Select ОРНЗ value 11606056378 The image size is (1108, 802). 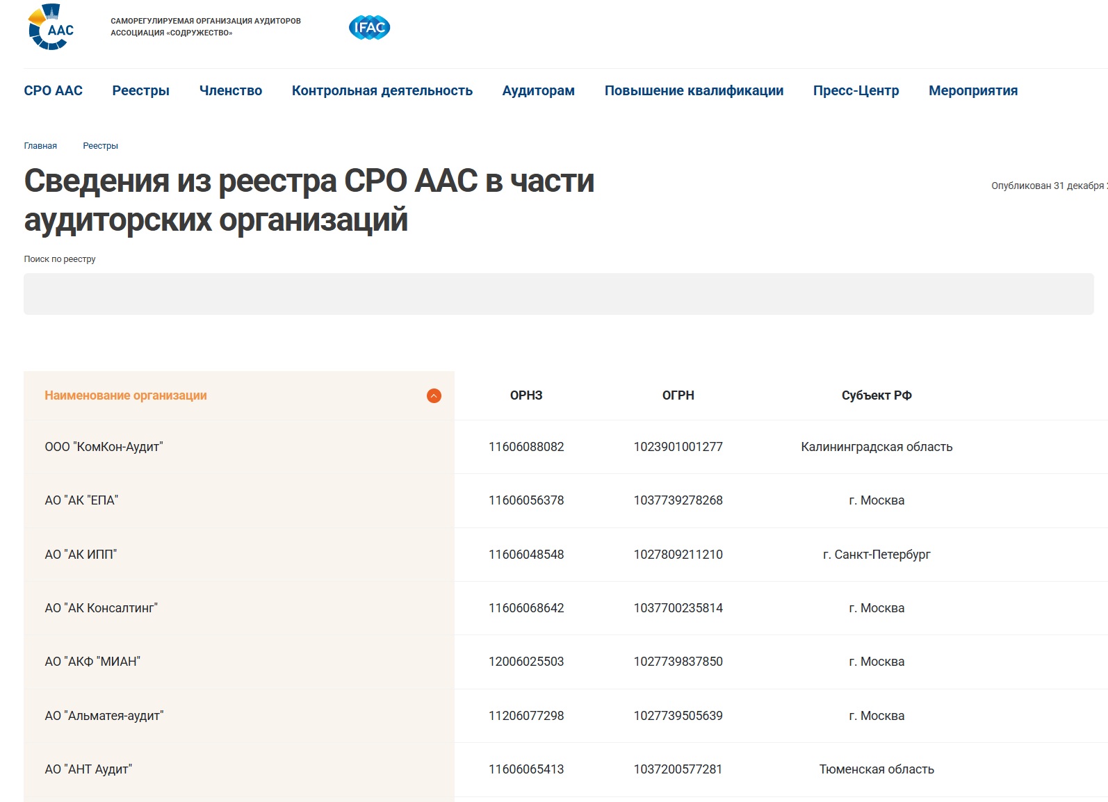pyautogui.click(x=526, y=500)
